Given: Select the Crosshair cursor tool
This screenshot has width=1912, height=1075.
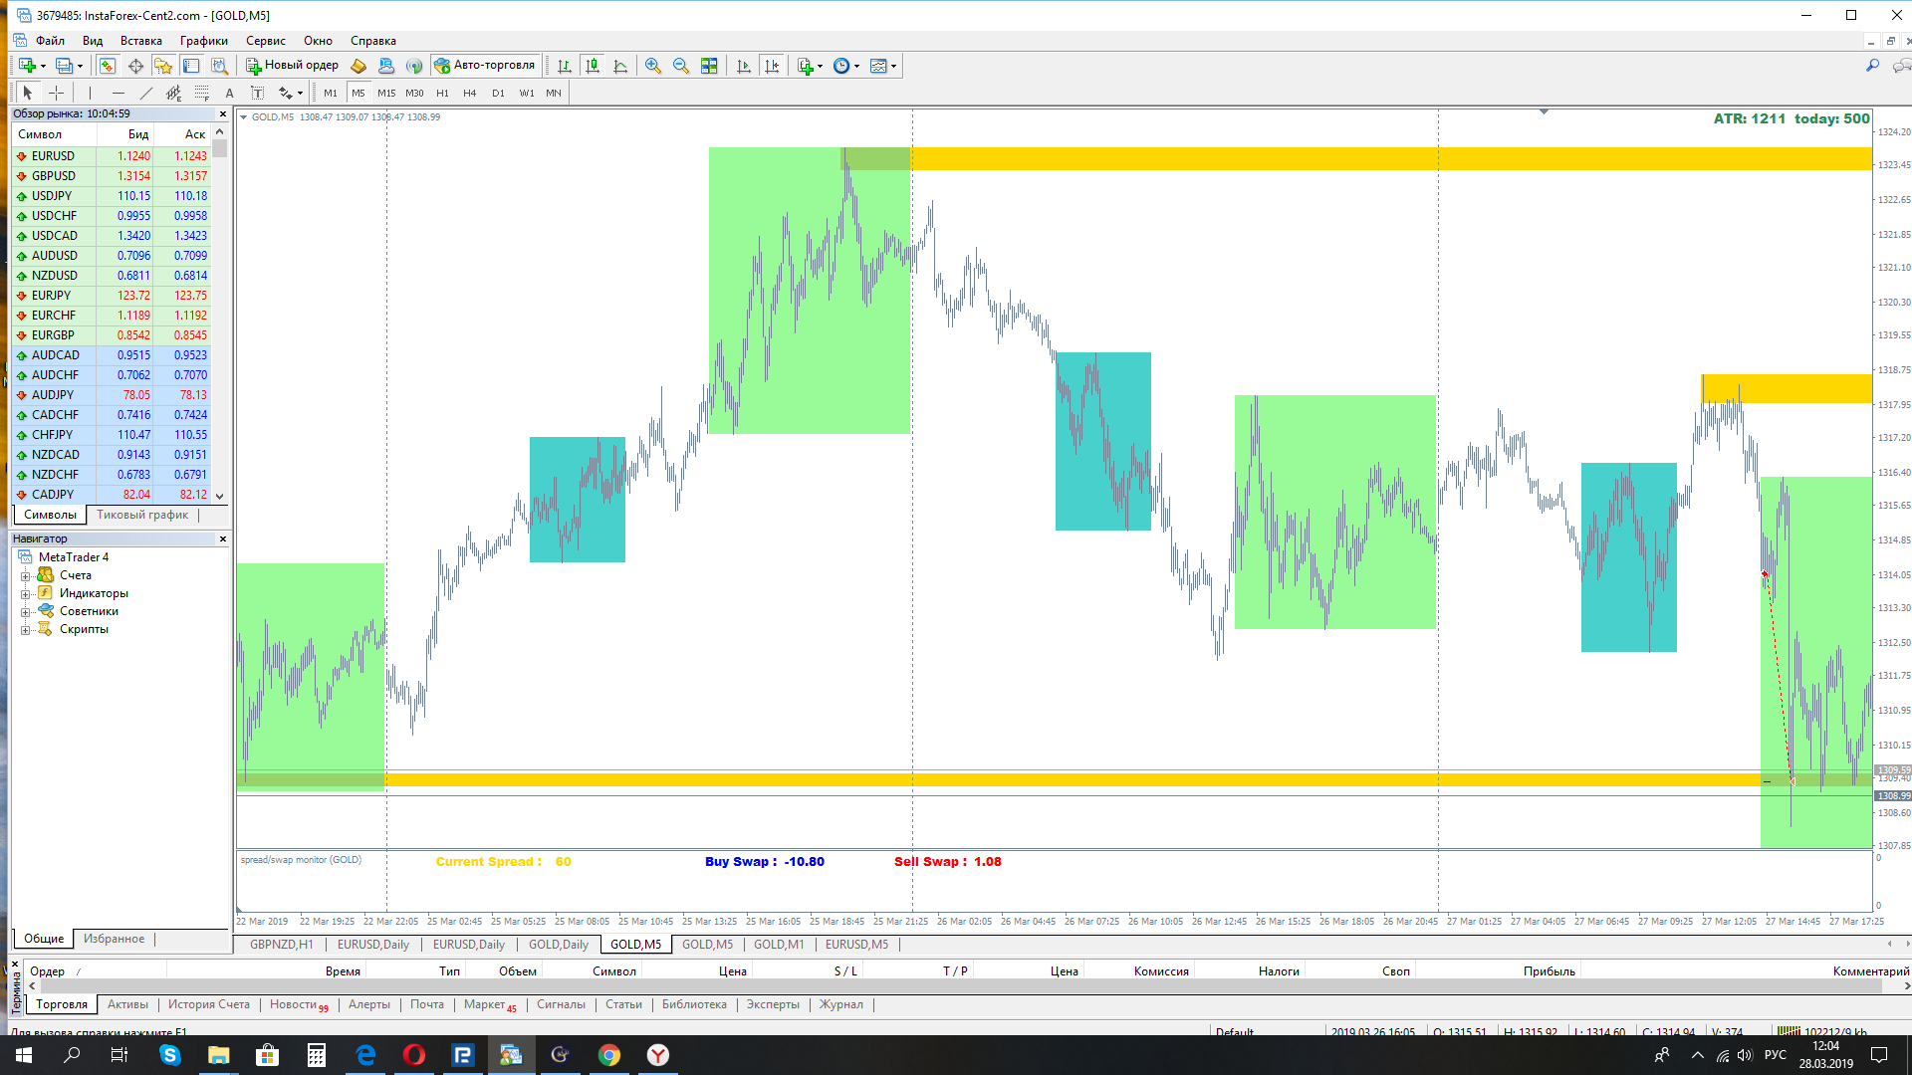Looking at the screenshot, I should point(57,93).
